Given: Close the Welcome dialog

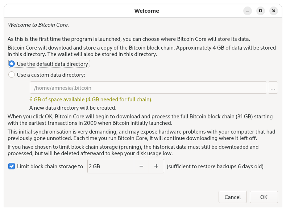Looking at the screenshot, I should tap(274, 11).
